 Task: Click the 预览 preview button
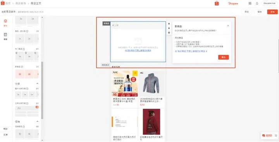[x=246, y=12]
